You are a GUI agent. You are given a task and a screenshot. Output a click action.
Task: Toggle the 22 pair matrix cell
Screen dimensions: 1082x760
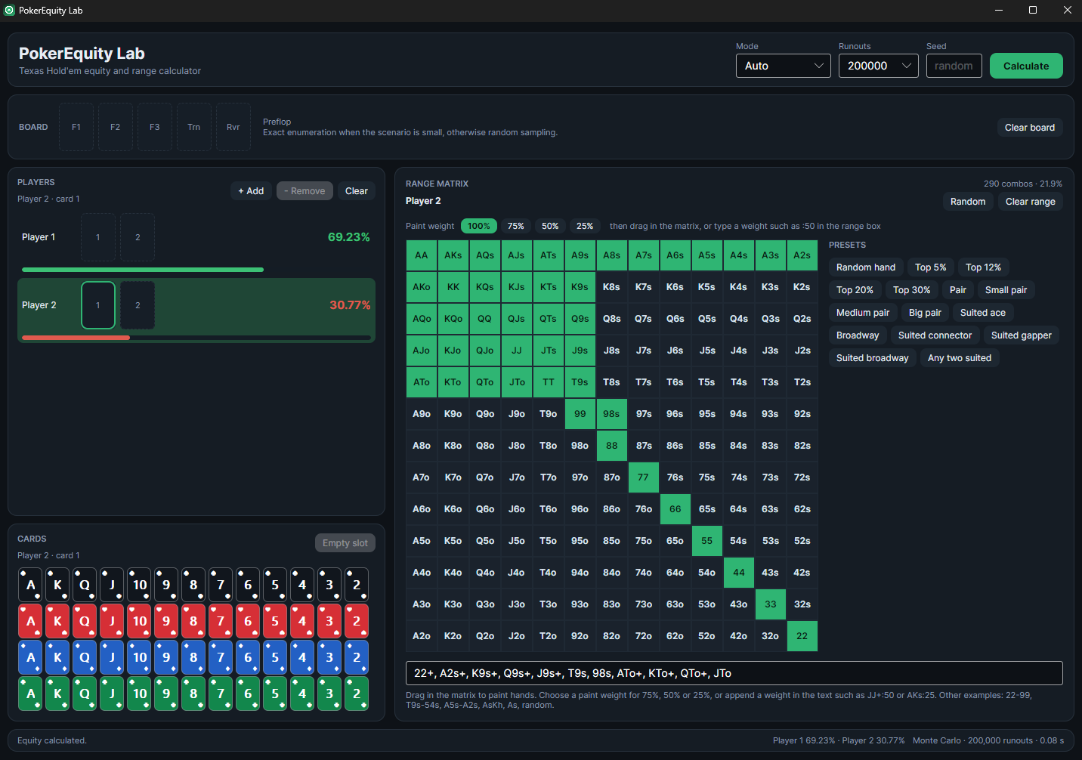(x=802, y=636)
